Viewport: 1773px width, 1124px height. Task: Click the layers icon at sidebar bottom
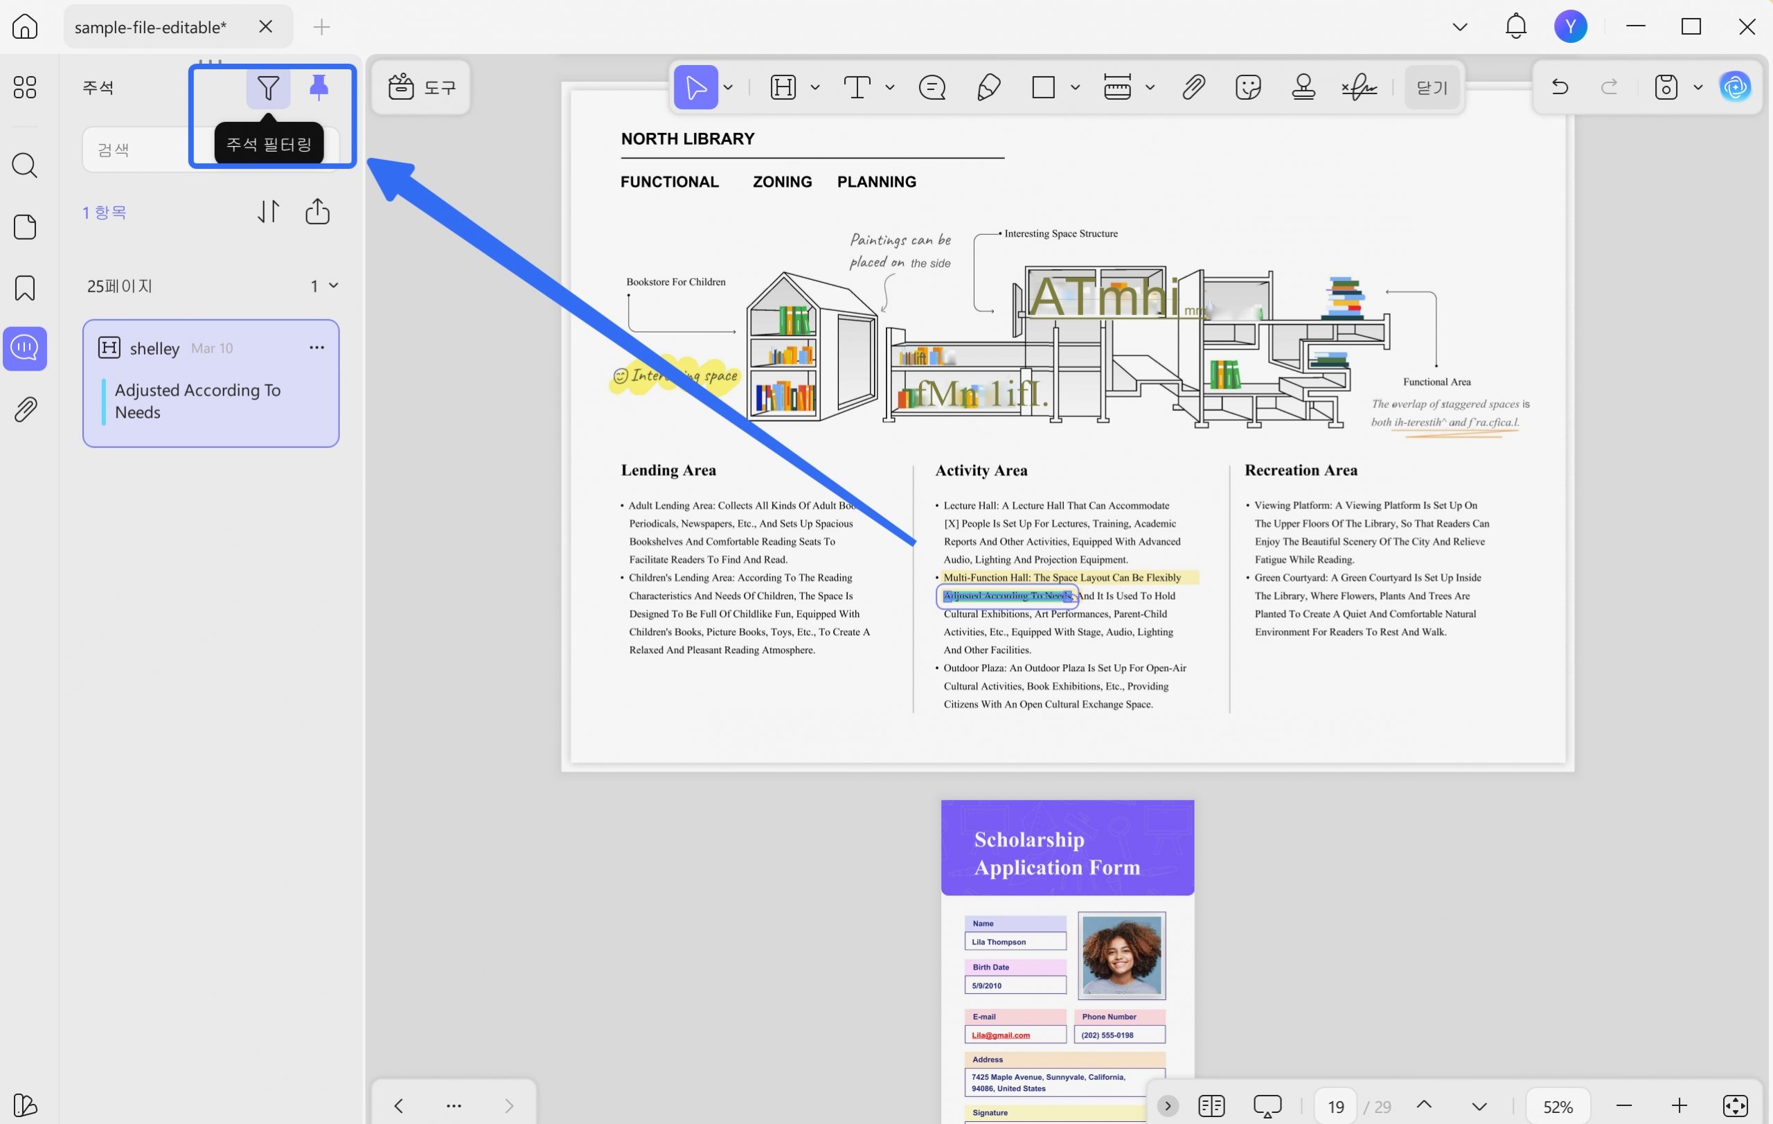pos(24,1105)
